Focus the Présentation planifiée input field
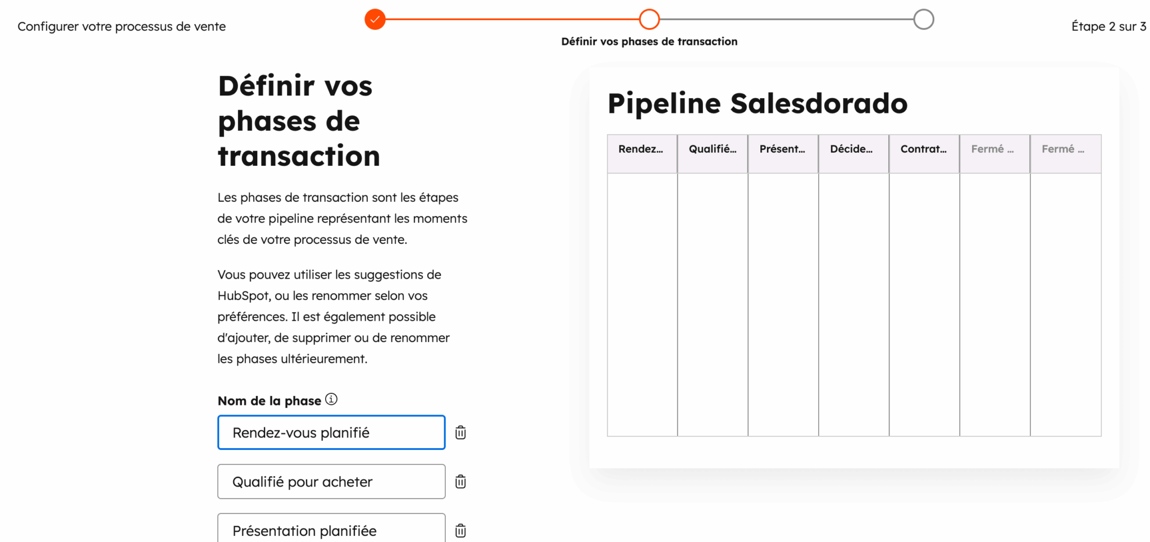 click(331, 530)
